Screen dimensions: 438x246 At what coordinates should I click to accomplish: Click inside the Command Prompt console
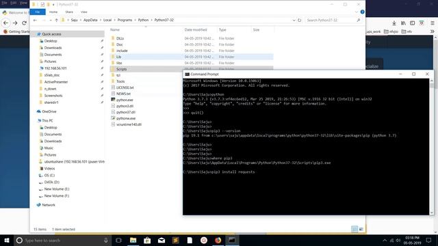(306, 146)
